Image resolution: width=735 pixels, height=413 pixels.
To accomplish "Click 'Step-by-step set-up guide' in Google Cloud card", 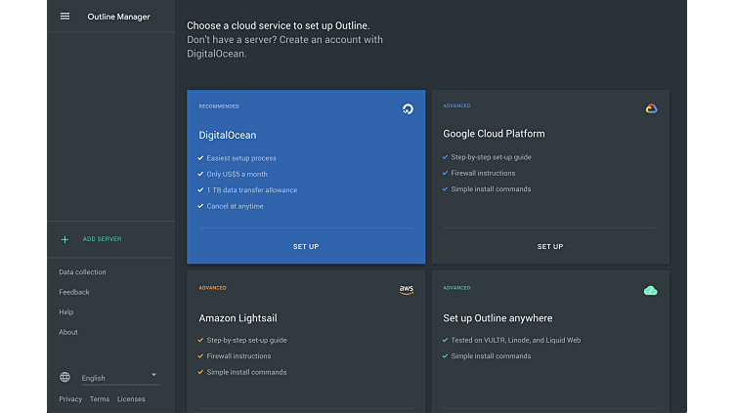I will [491, 157].
